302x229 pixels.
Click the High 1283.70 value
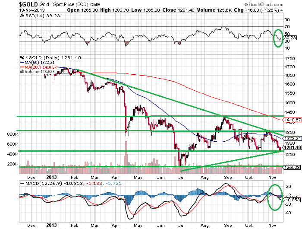coord(114,10)
